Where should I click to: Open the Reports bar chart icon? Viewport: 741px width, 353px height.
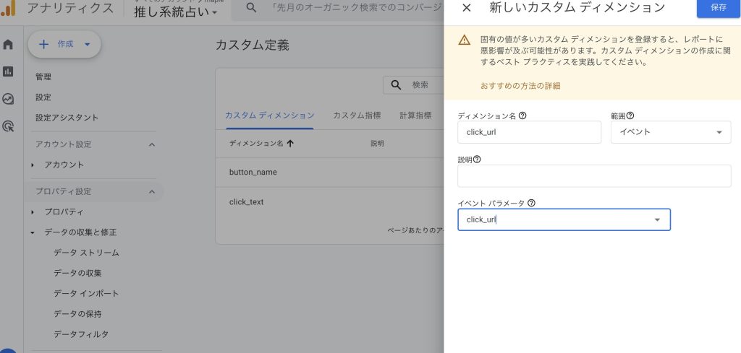click(x=8, y=71)
